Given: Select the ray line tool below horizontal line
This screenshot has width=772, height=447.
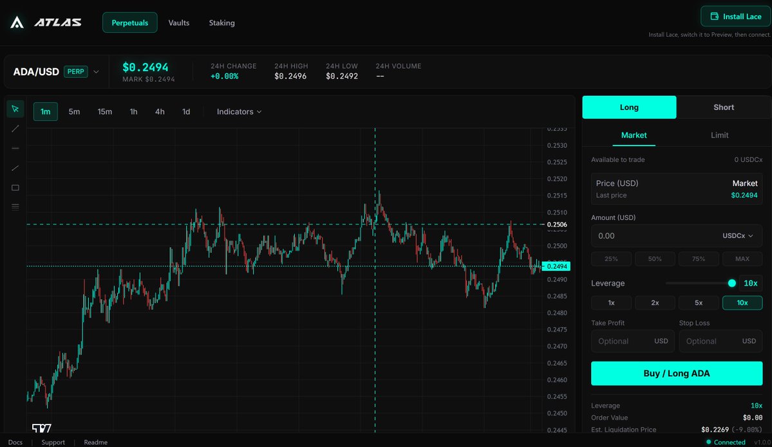Looking at the screenshot, I should coord(15,168).
